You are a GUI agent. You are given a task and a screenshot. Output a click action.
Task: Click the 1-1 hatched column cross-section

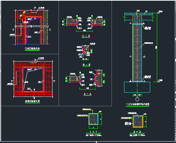93,119
